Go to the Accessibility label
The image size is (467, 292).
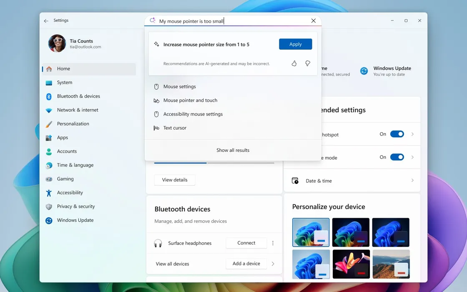coord(70,192)
